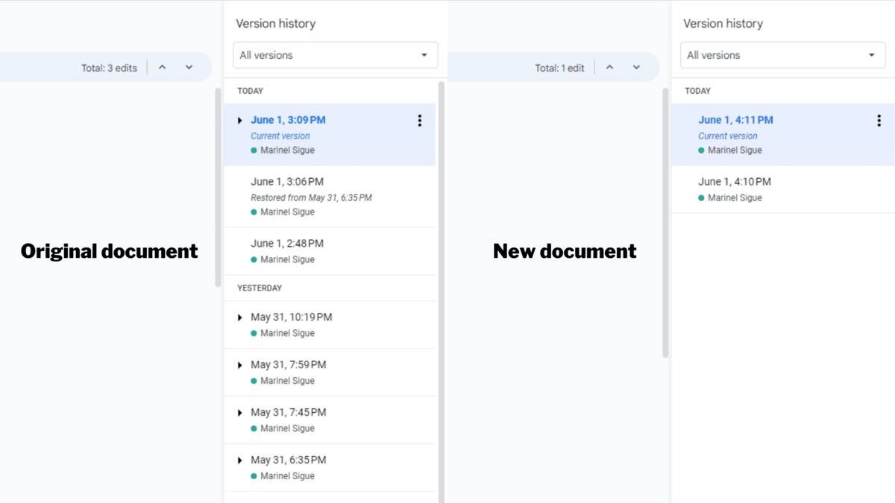Open the May 31, 6:35 PM version
This screenshot has width=895, height=503.
coord(330,468)
